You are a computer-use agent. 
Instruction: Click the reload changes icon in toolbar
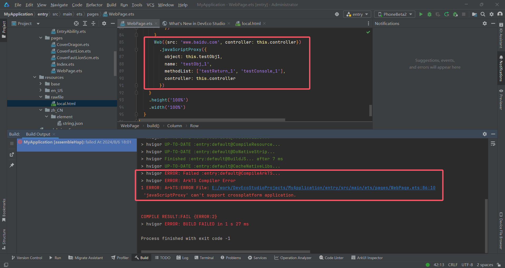click(x=447, y=14)
